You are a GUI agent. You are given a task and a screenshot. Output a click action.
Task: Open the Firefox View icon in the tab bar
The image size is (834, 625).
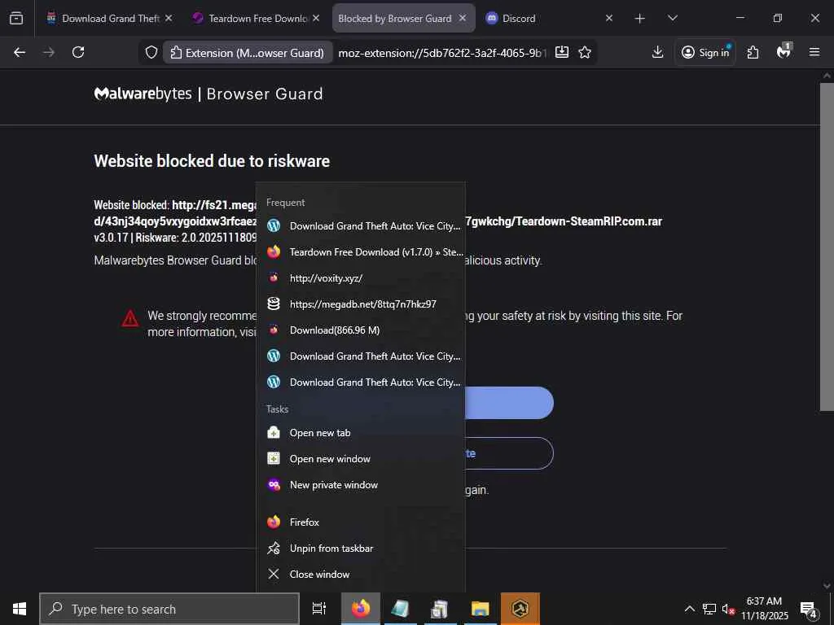tap(16, 18)
